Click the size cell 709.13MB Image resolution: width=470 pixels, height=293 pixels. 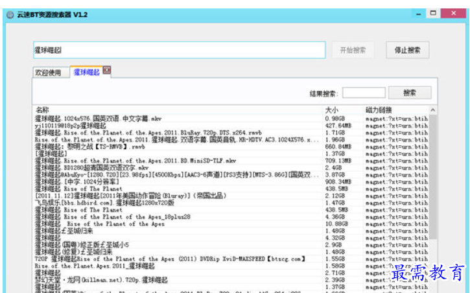(338, 161)
